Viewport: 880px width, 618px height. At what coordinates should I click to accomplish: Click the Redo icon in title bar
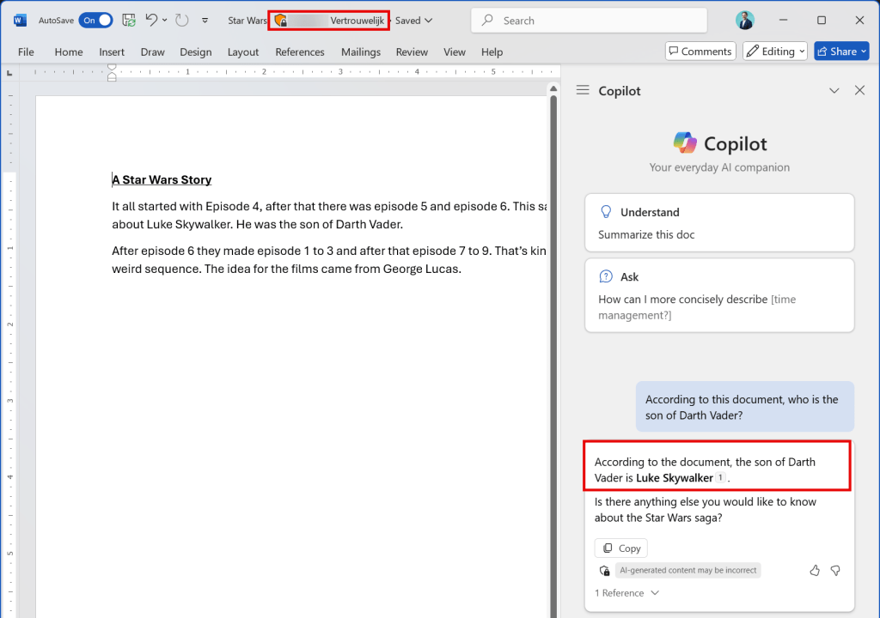click(181, 20)
